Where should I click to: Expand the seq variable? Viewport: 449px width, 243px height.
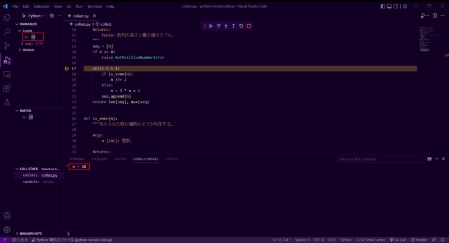pos(22,44)
